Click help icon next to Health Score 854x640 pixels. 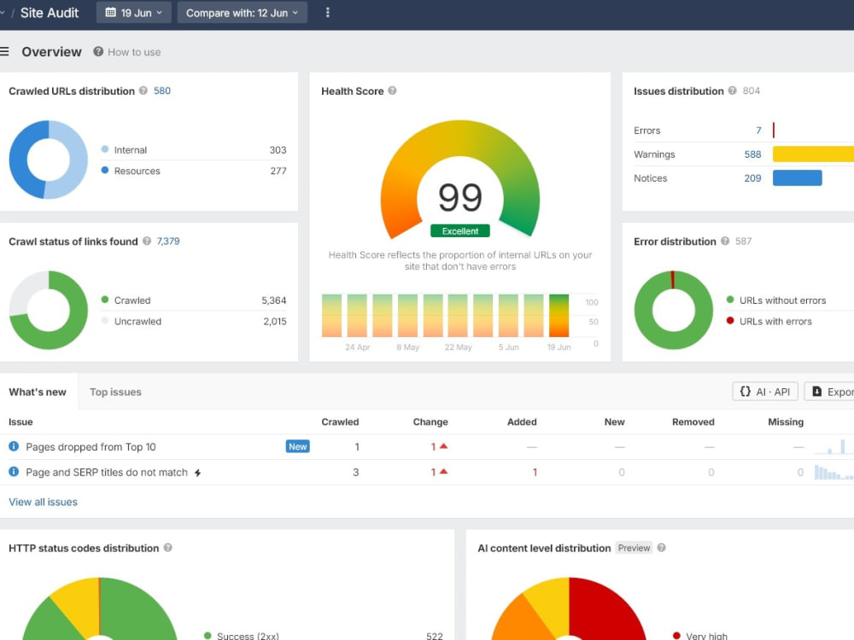[392, 91]
